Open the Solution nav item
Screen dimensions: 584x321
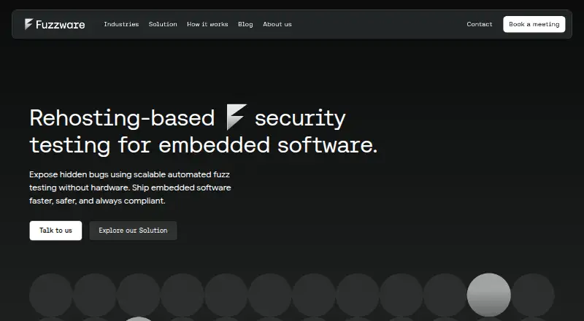(163, 24)
